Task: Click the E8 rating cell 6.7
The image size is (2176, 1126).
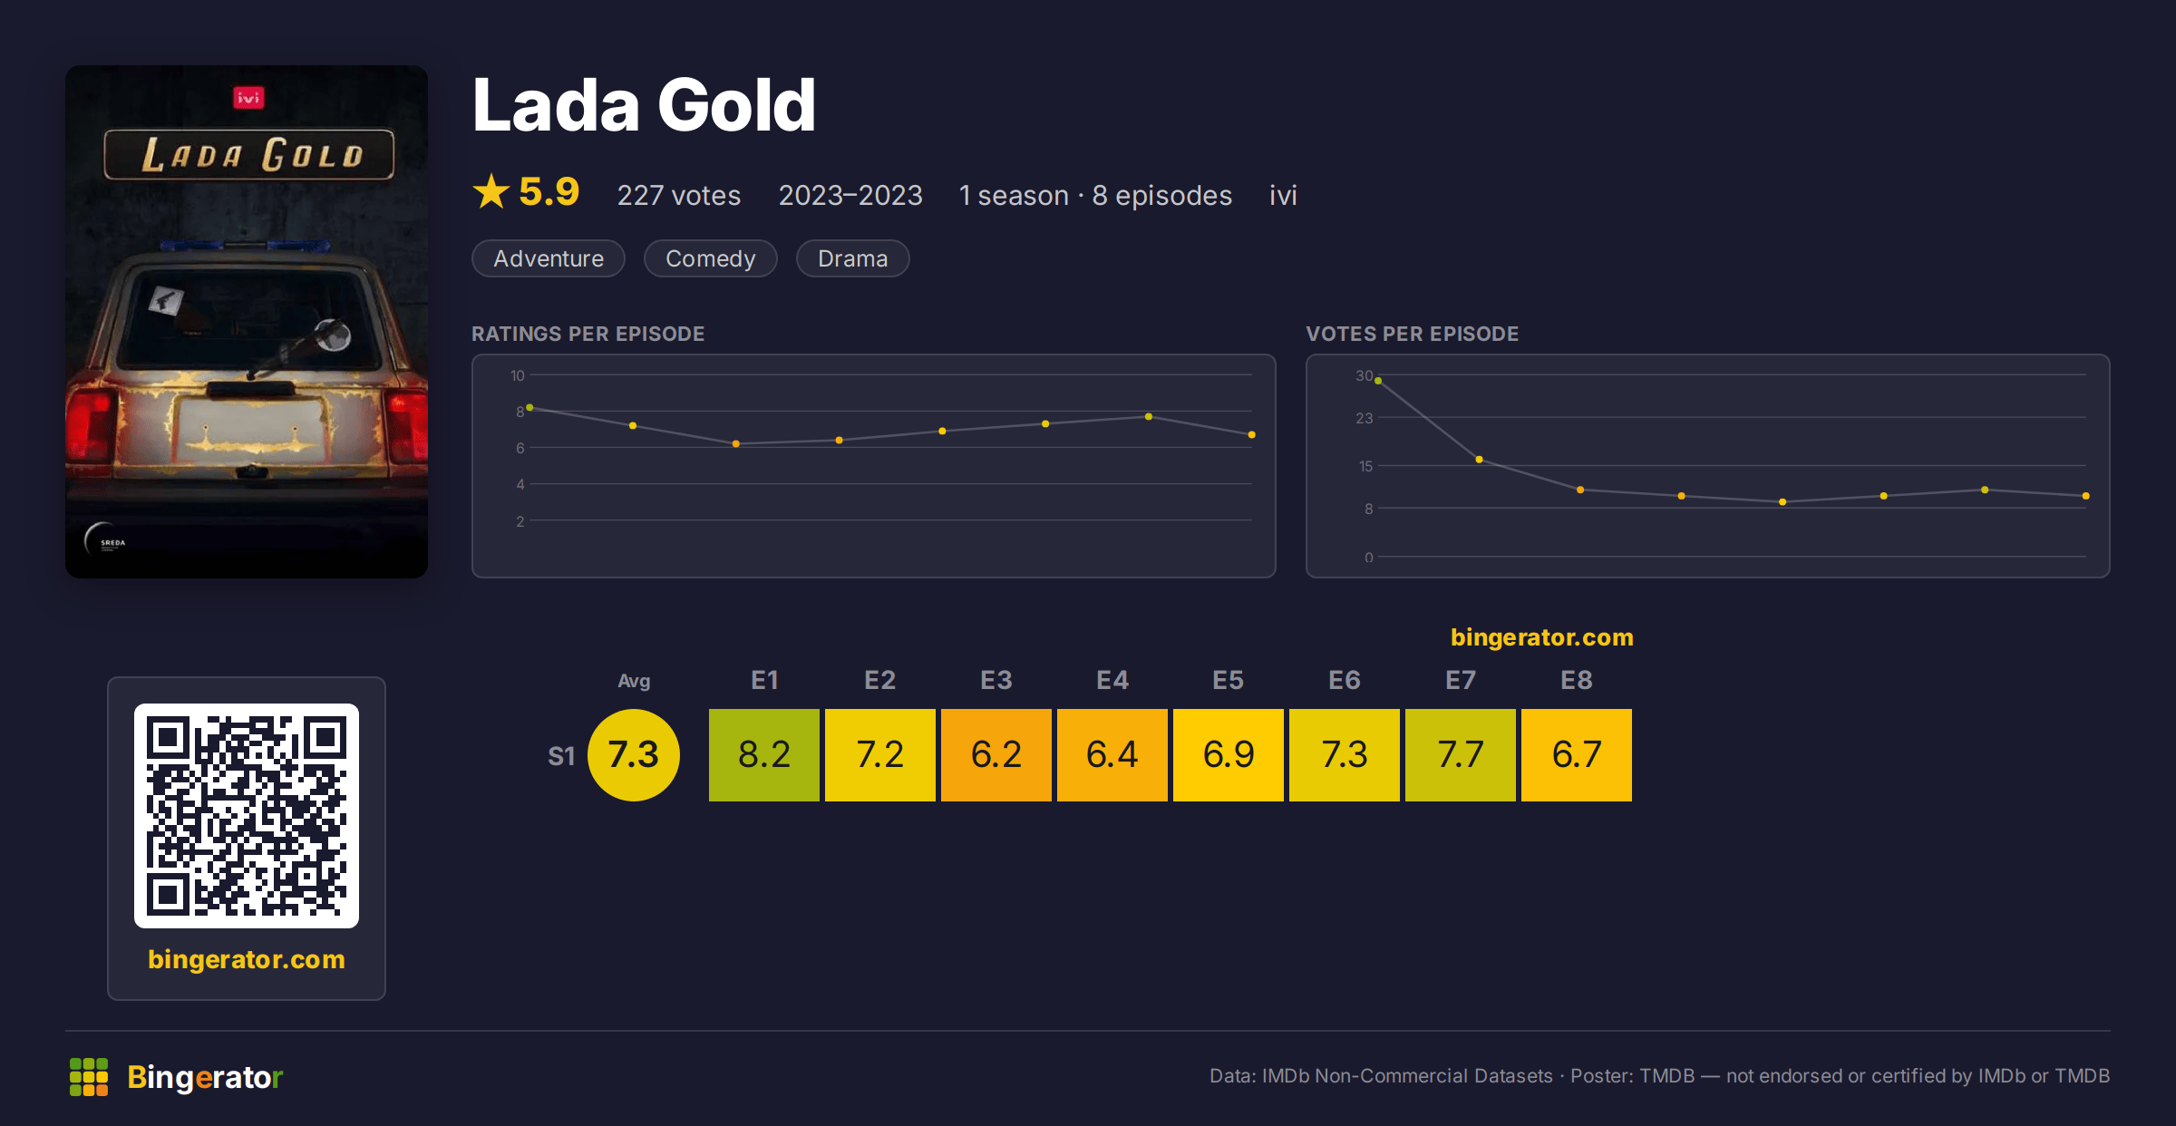Action: [x=1577, y=755]
